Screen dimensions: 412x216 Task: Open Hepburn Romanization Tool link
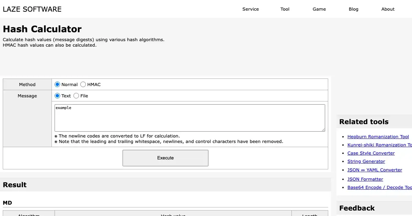coord(378,137)
